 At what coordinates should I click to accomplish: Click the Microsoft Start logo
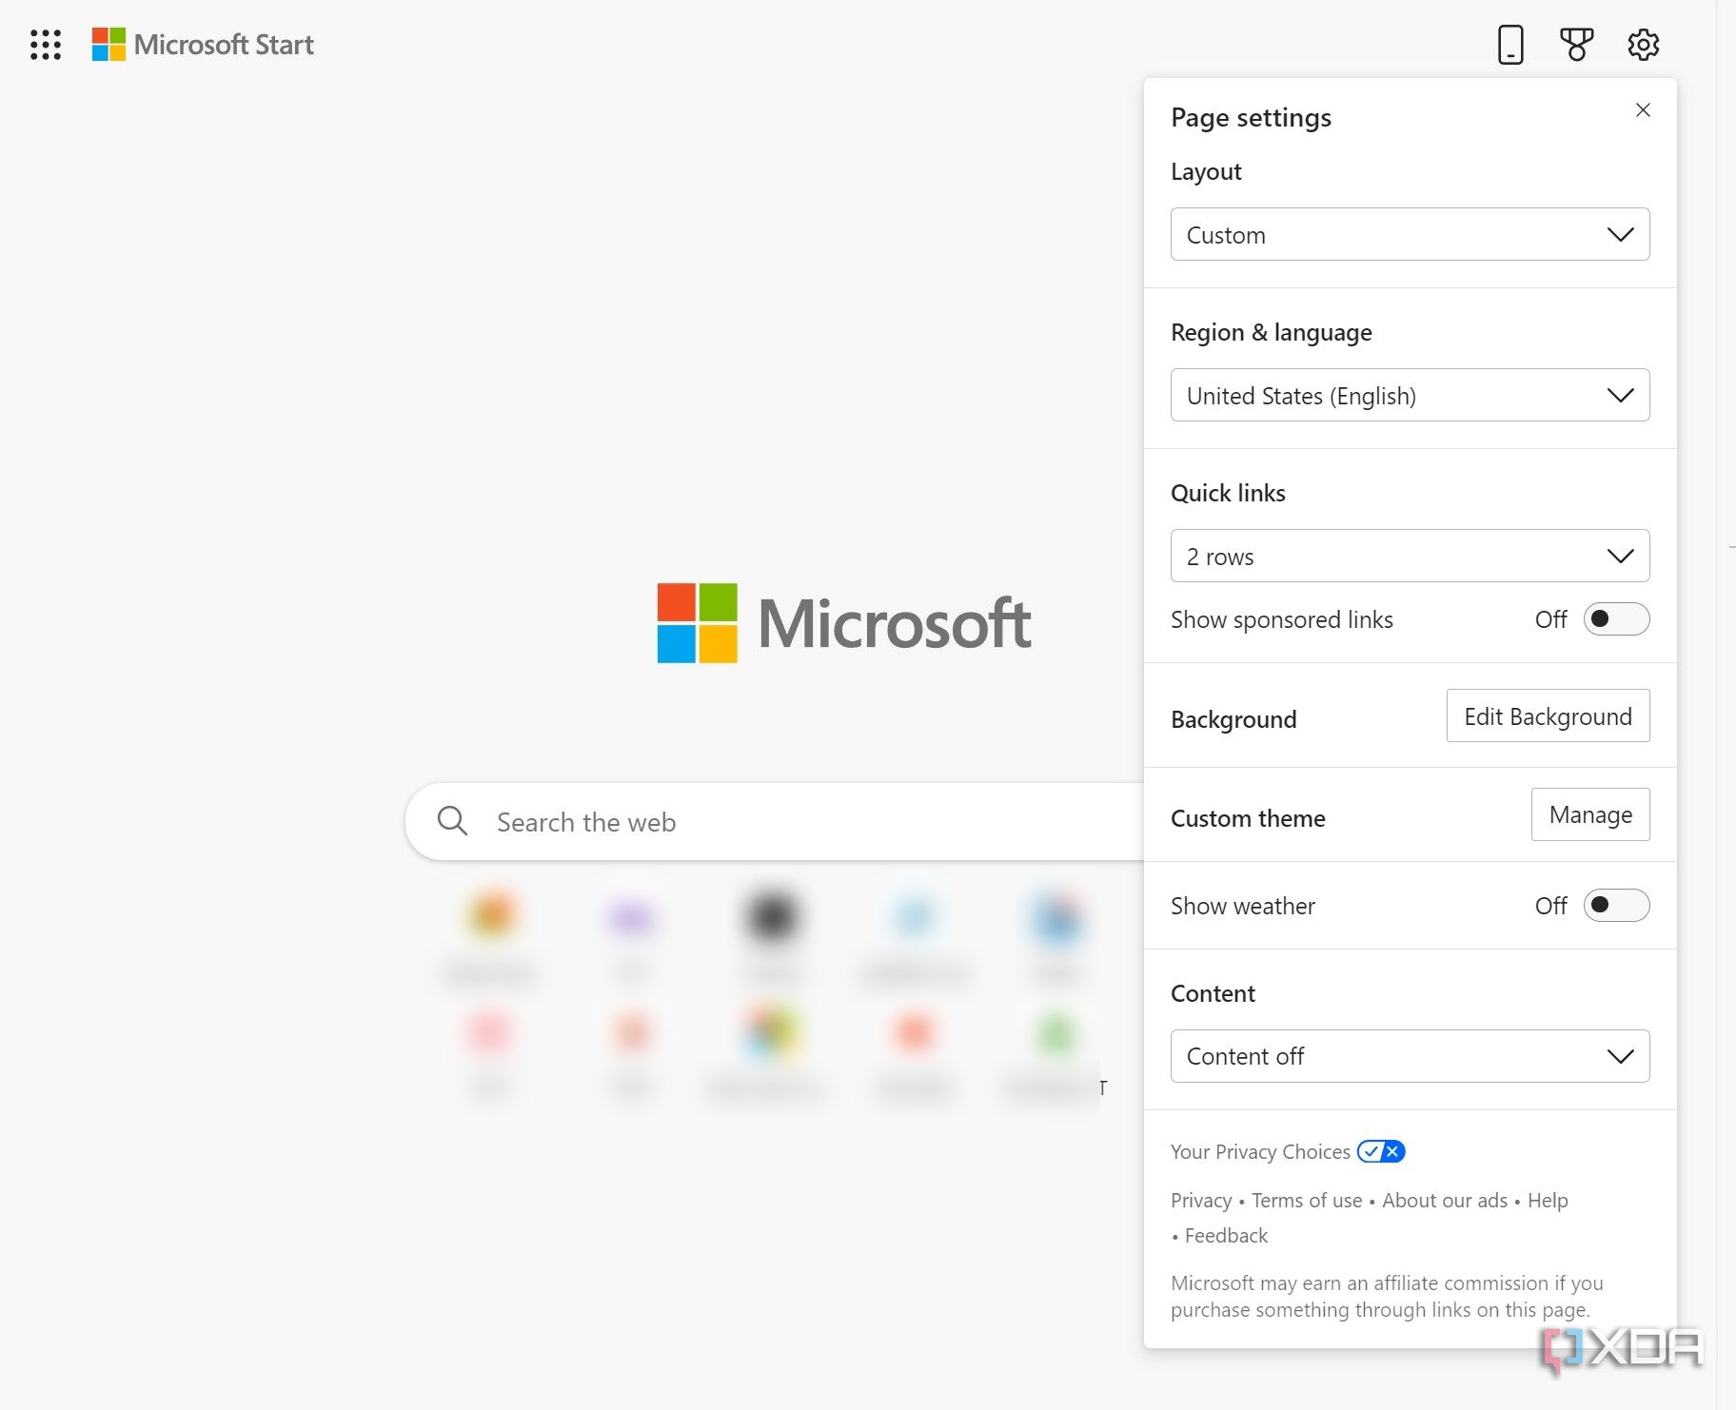point(203,45)
